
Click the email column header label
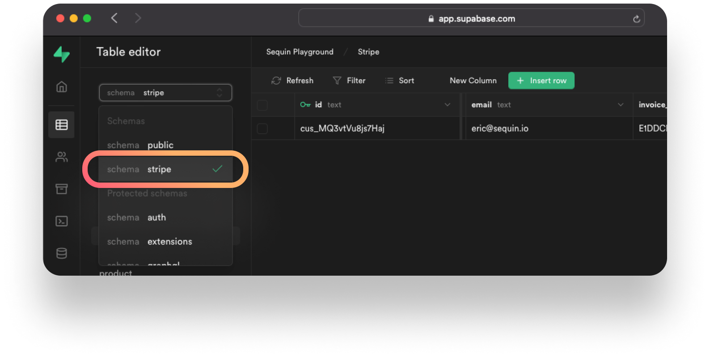pos(482,105)
